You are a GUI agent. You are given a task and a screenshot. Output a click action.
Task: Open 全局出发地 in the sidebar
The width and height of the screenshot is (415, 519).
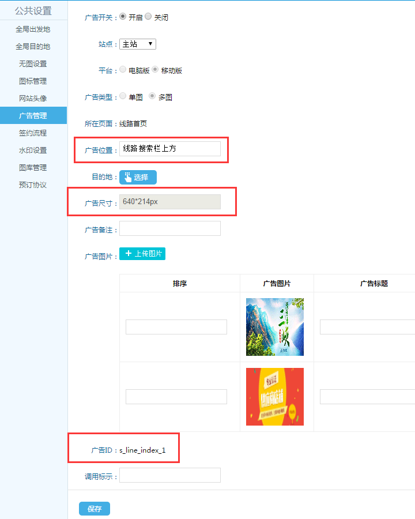point(33,29)
